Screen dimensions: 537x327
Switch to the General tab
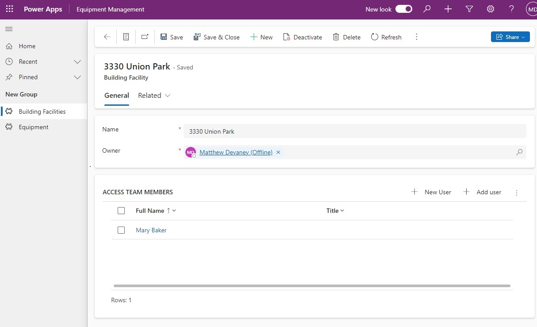point(116,95)
